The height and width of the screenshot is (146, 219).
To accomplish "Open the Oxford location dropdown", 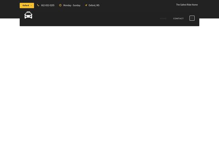I will tap(27, 5).
